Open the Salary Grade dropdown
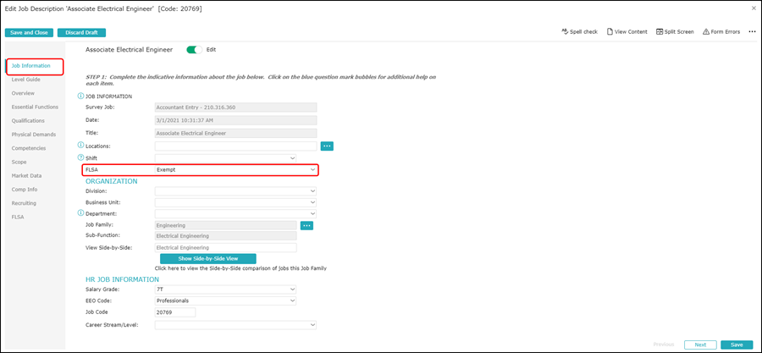Image resolution: width=762 pixels, height=353 pixels. click(225, 290)
